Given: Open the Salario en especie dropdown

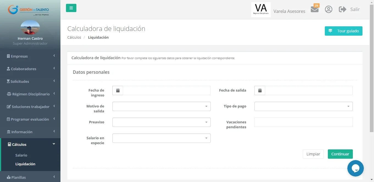Looking at the screenshot, I should pos(161,138).
